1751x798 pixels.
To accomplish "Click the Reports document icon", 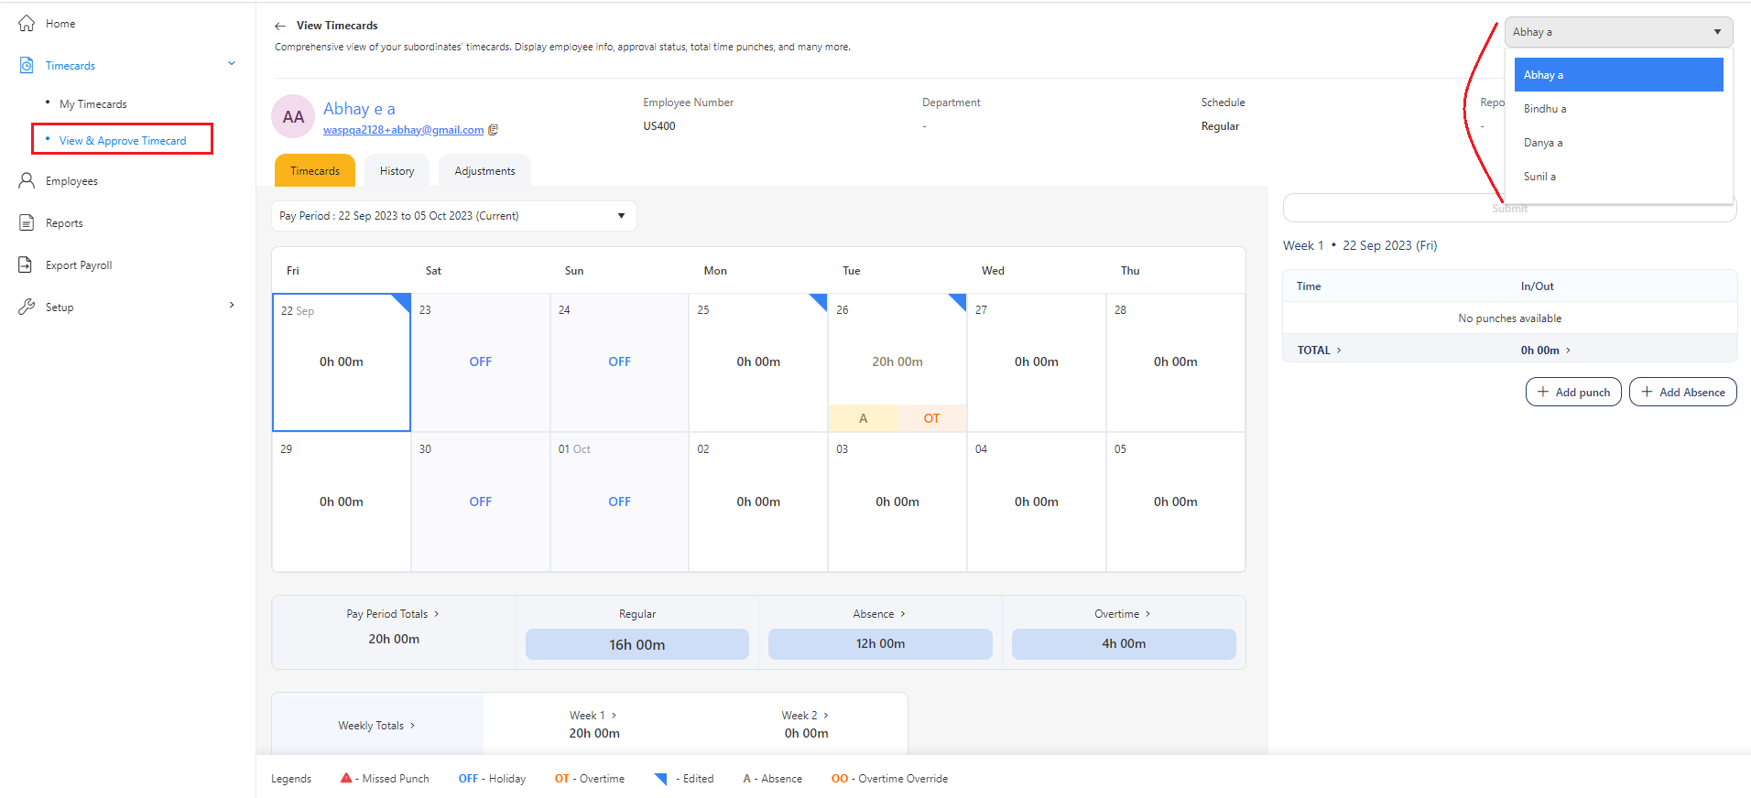I will pos(27,223).
